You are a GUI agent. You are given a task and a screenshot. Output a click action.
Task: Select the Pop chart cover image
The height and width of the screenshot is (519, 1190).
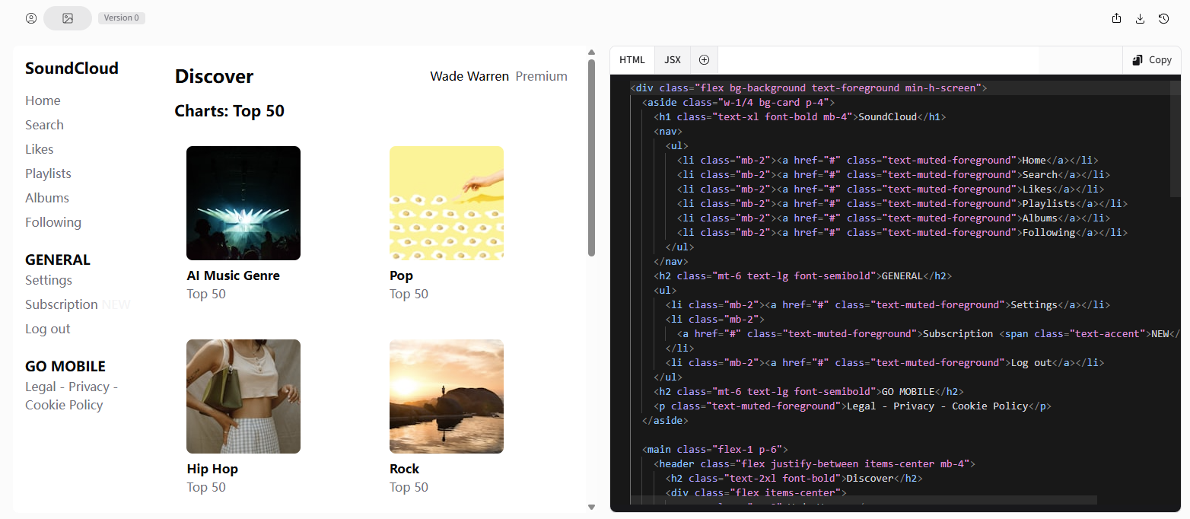tap(447, 203)
